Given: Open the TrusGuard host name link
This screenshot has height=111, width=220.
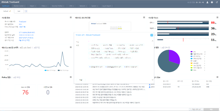Looking at the screenshot, I should point(23,22).
